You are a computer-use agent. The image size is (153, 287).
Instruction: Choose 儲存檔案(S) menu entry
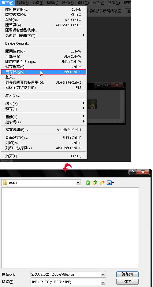point(43,67)
